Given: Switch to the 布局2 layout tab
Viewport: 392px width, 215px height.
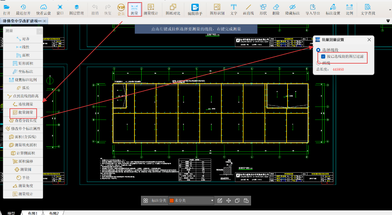Looking at the screenshot, I should tap(54, 213).
